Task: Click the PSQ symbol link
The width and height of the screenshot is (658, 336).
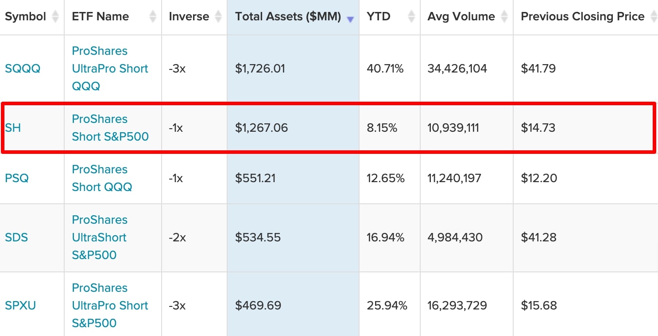Action: pyautogui.click(x=17, y=178)
